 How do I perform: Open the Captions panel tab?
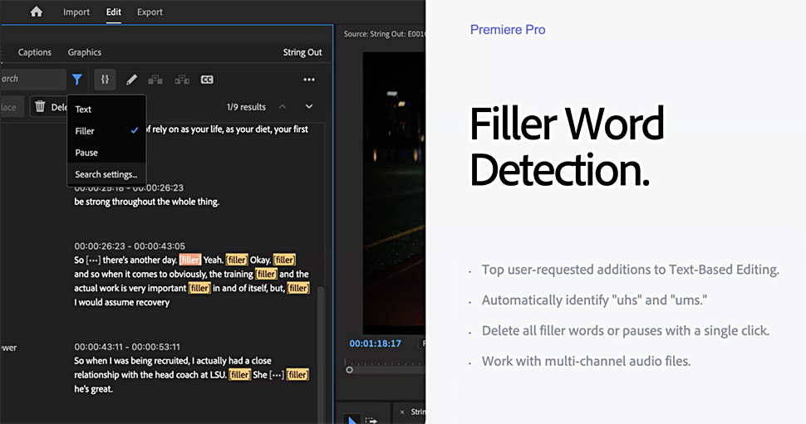click(34, 52)
